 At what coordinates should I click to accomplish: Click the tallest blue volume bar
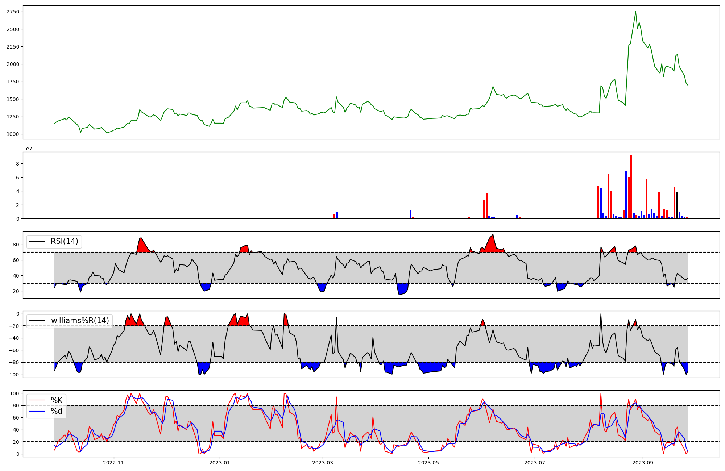pos(626,195)
